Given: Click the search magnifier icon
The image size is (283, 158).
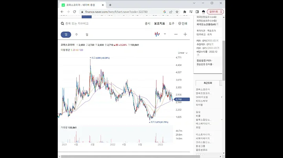Looking at the screenshot, I should click(x=62, y=23).
